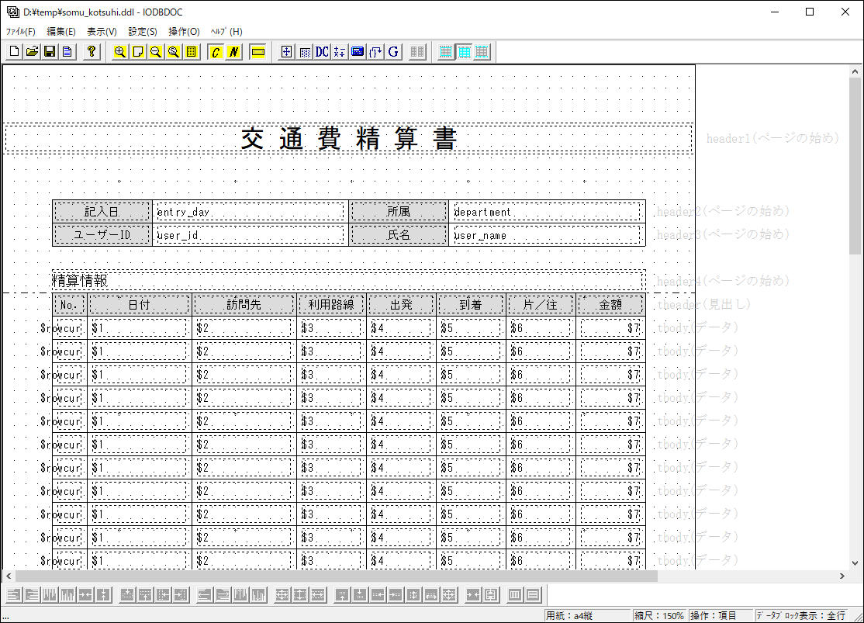The height and width of the screenshot is (623, 864).
Task: Toggle the yellow N toolbar button
Action: (x=233, y=52)
